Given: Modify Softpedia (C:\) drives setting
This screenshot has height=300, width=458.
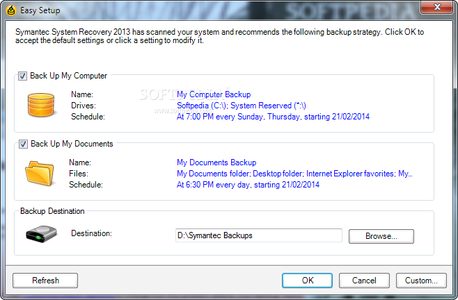Looking at the screenshot, I should tap(242, 106).
